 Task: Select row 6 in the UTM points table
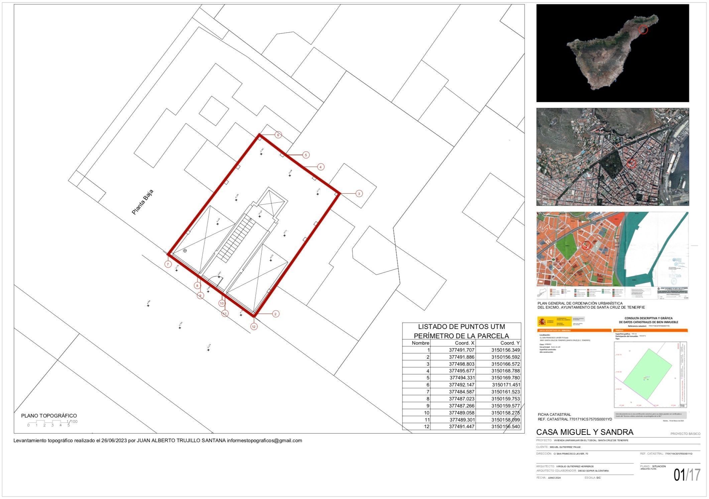coord(462,385)
